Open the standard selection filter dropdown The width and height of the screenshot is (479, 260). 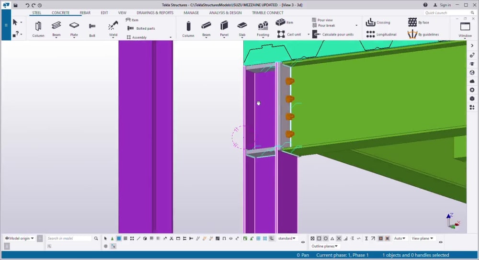(x=286, y=238)
